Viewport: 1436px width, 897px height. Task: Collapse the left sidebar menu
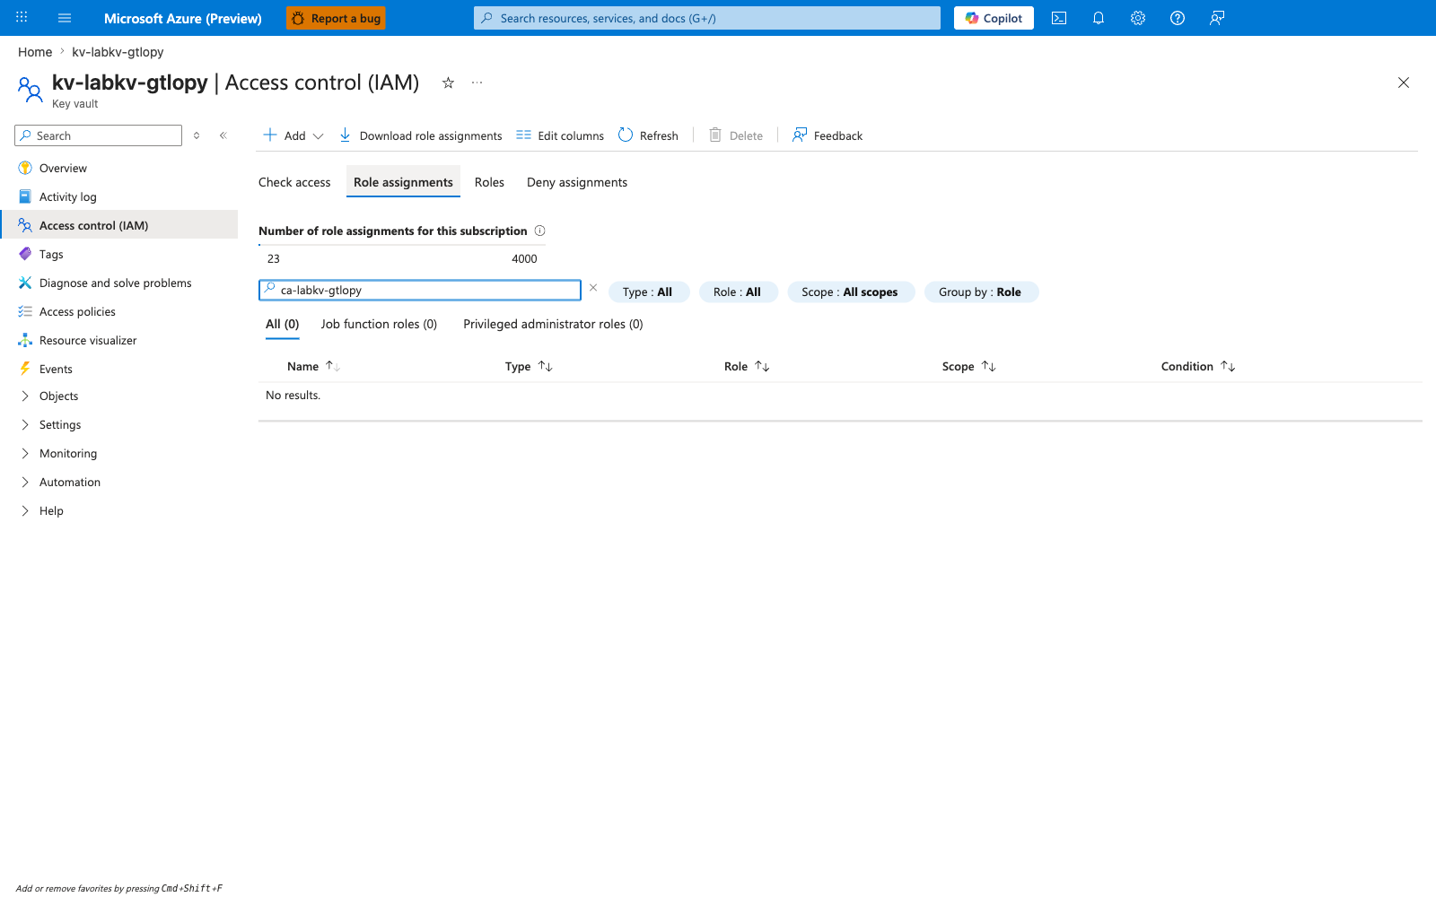[x=223, y=135]
